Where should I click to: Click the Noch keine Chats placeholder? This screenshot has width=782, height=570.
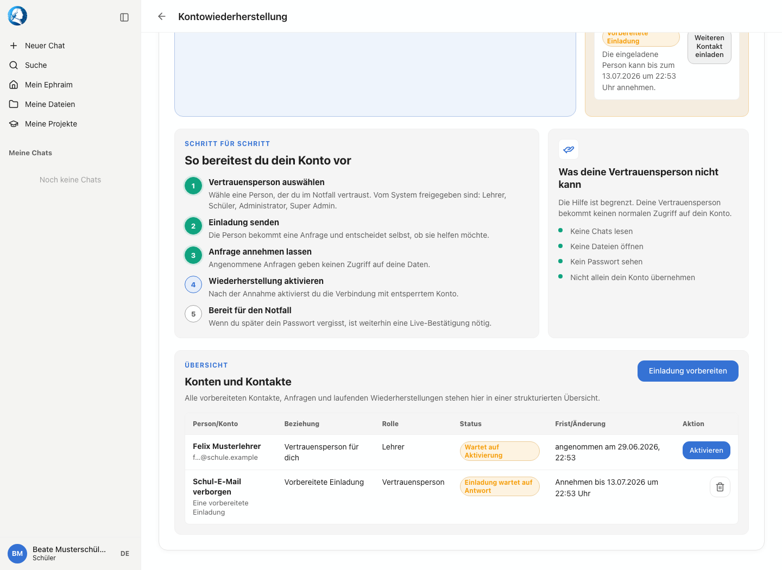tap(70, 180)
